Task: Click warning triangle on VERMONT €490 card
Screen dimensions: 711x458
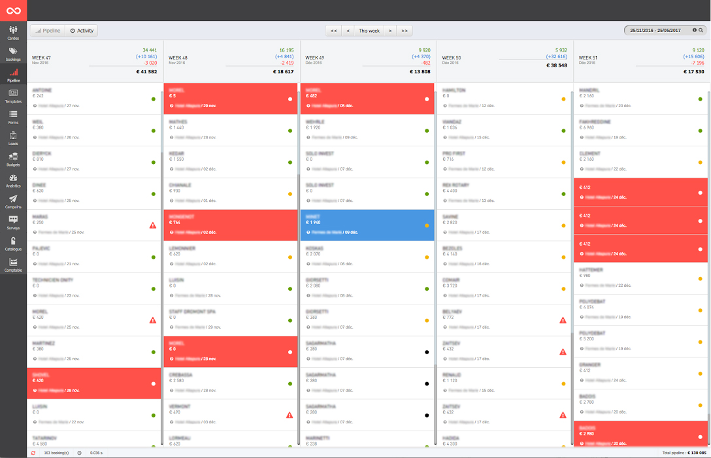Action: point(289,415)
